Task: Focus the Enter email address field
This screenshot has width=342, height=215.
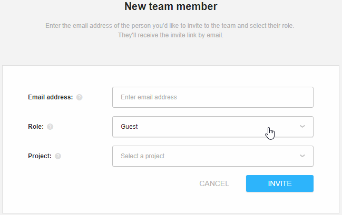Action: point(213,97)
